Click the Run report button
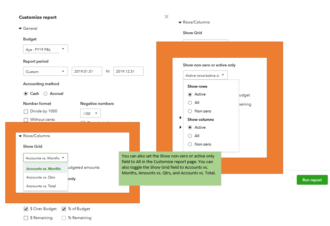The height and width of the screenshot is (226, 330). pos(312,180)
